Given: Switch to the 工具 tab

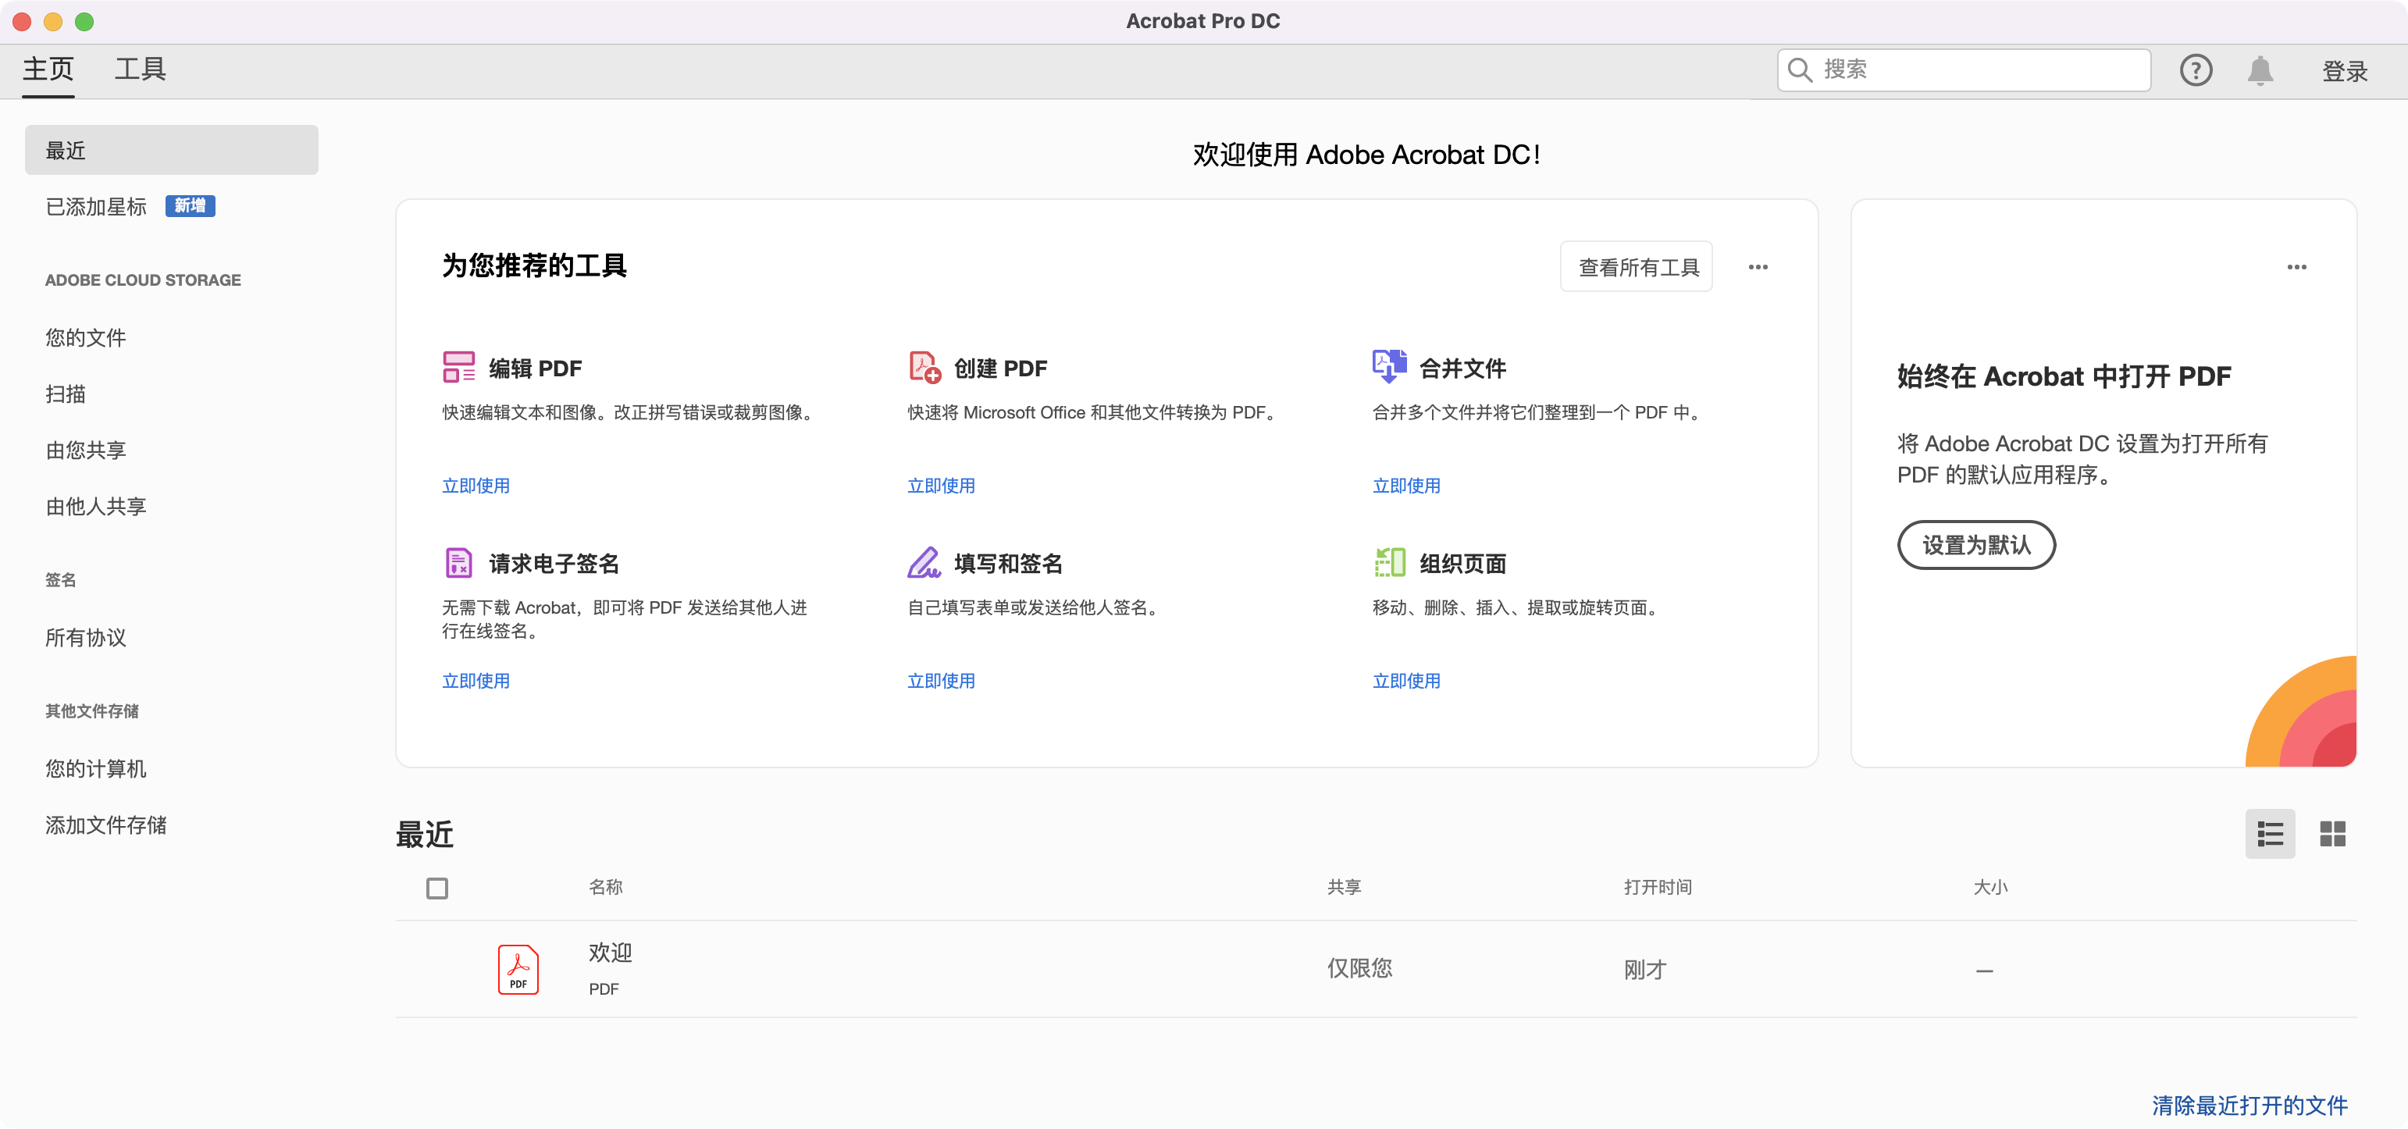Looking at the screenshot, I should pos(141,69).
